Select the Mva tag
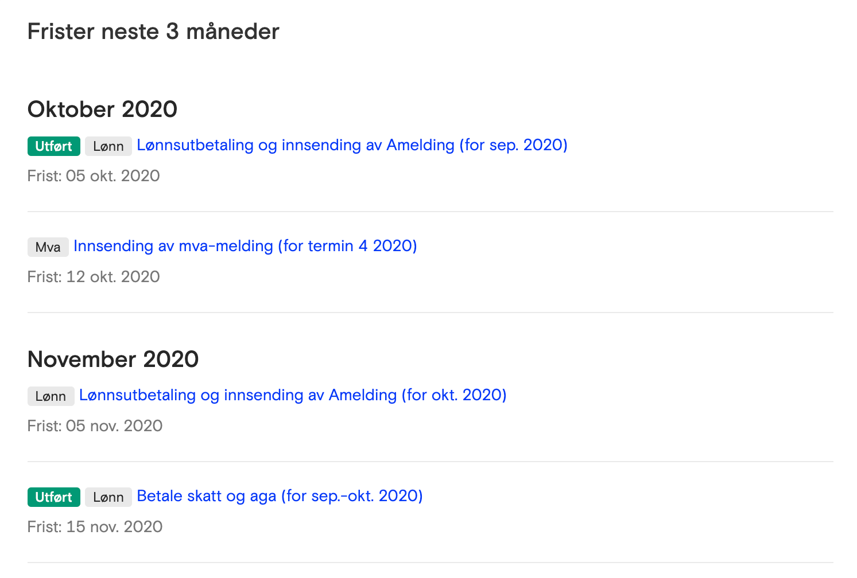The height and width of the screenshot is (578, 857). pos(48,247)
